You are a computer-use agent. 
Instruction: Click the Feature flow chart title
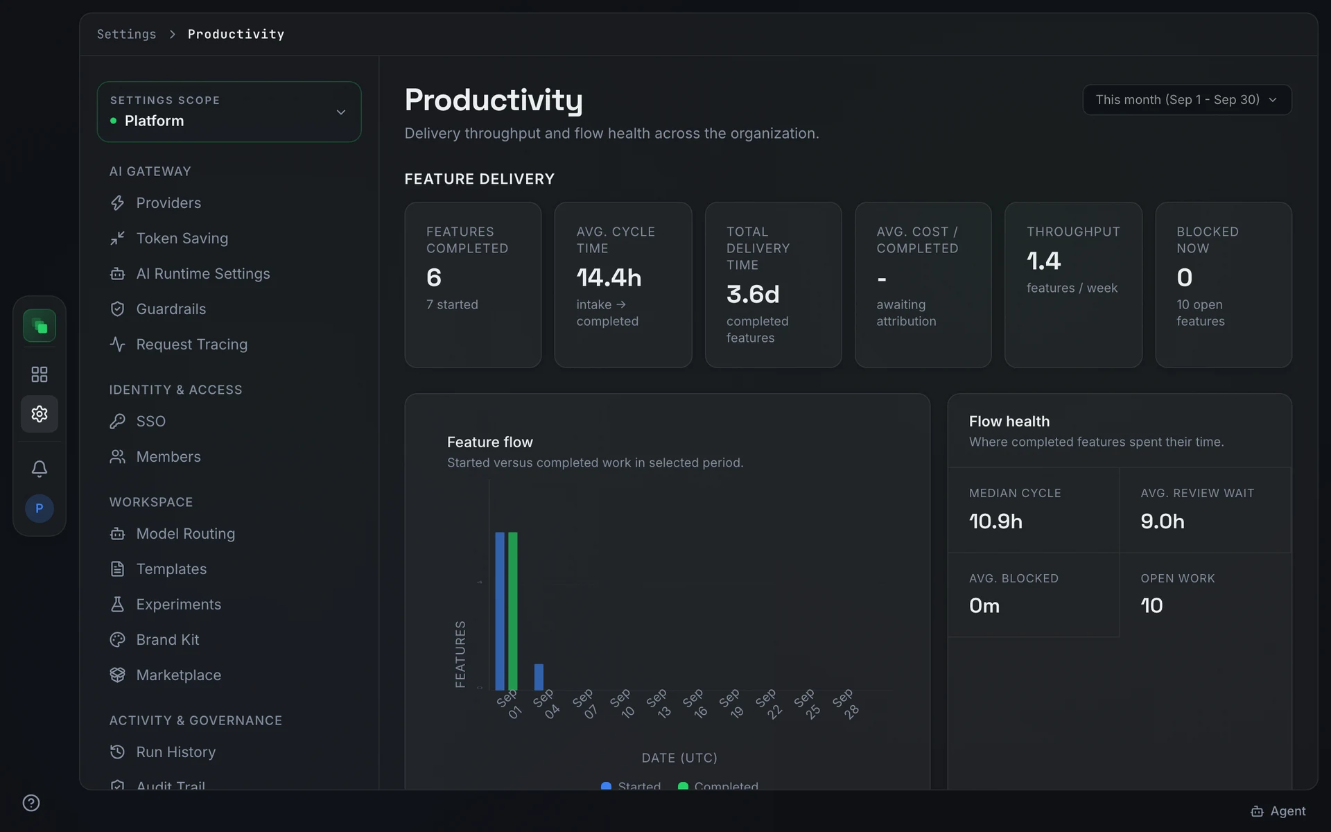490,442
